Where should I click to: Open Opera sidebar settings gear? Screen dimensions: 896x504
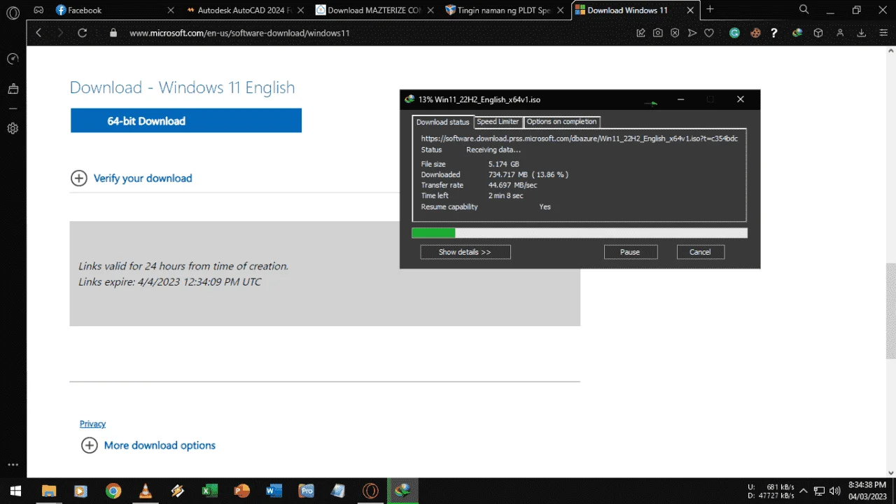(13, 129)
